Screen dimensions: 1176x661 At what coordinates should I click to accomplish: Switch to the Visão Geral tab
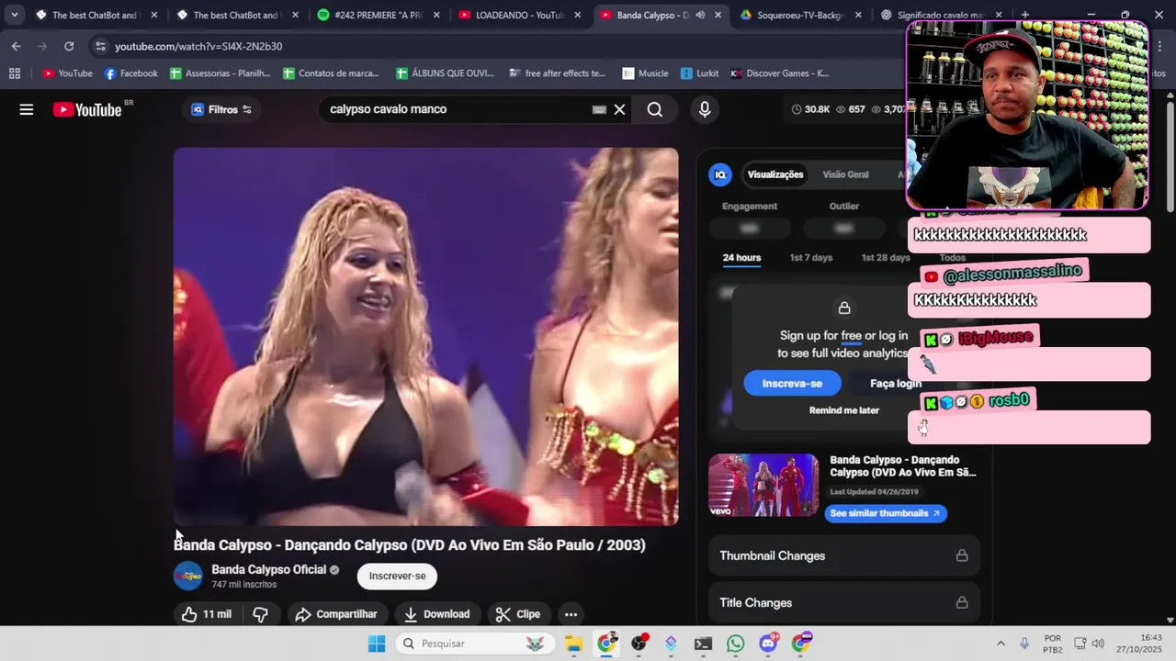click(x=845, y=174)
